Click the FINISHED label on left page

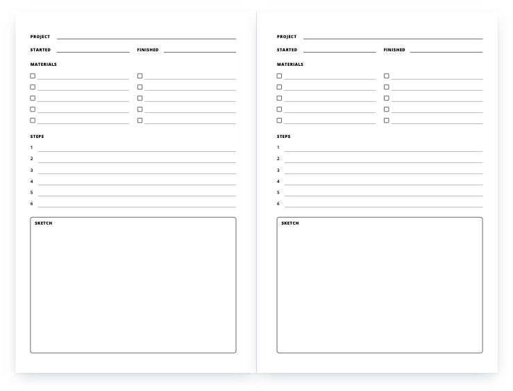point(148,50)
